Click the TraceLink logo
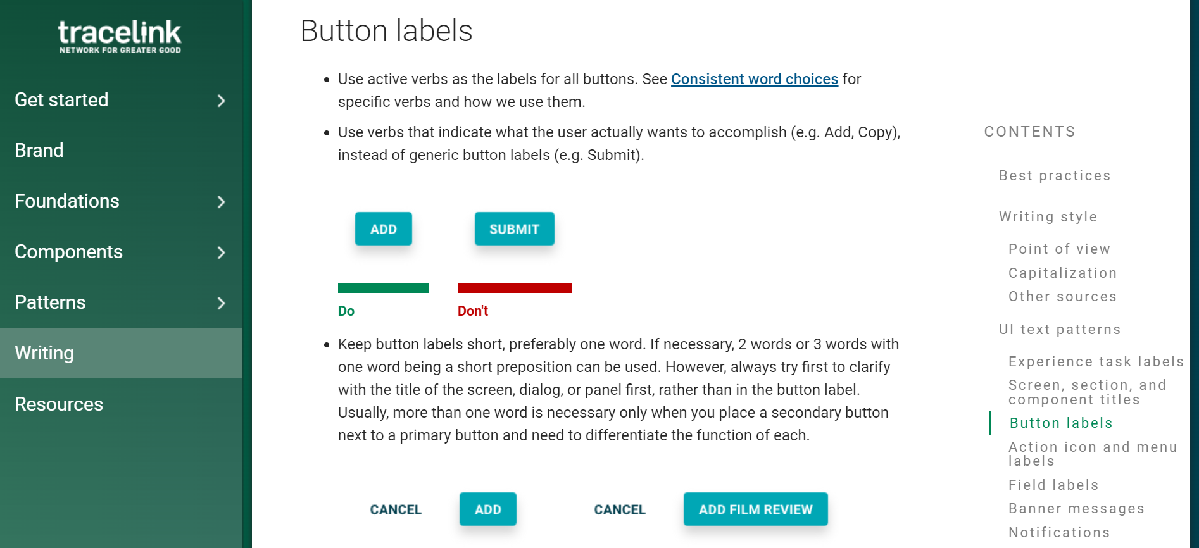The image size is (1199, 548). [x=120, y=36]
